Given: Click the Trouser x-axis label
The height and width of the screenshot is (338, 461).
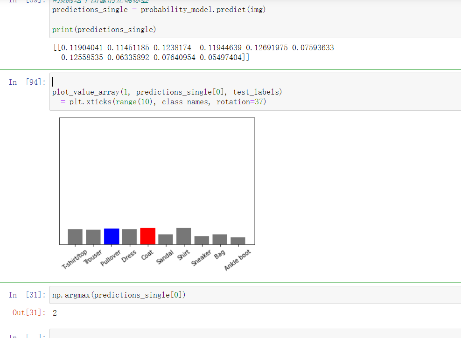Looking at the screenshot, I should 93,257.
